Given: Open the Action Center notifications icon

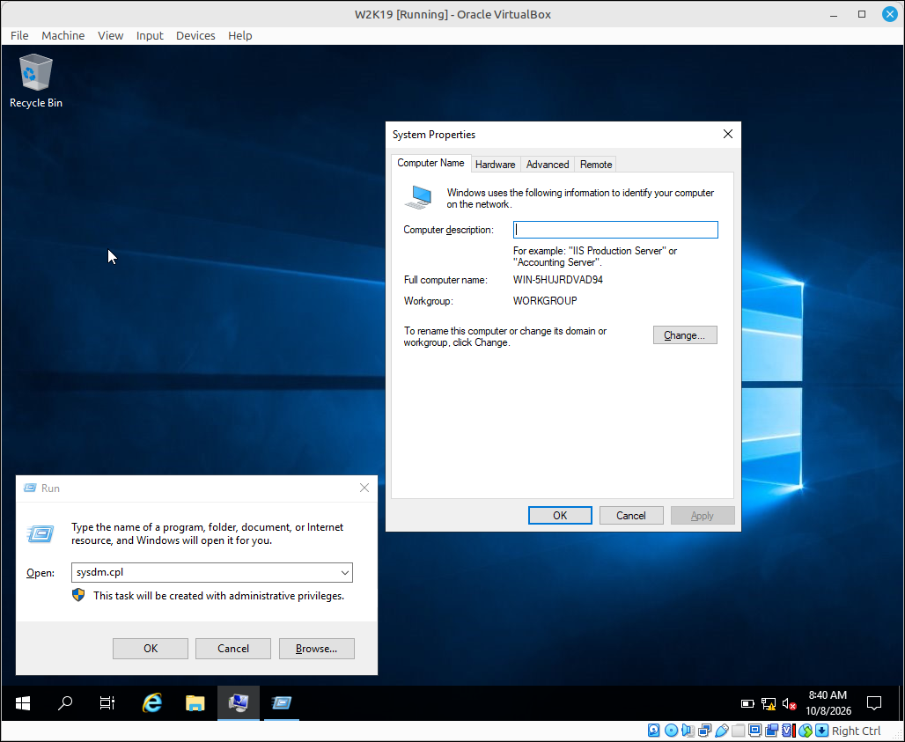Looking at the screenshot, I should click(x=874, y=703).
